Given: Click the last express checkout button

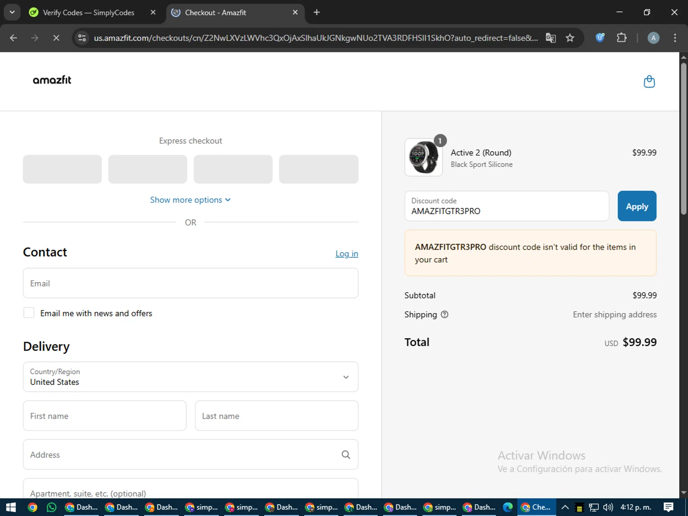Looking at the screenshot, I should pos(318,169).
